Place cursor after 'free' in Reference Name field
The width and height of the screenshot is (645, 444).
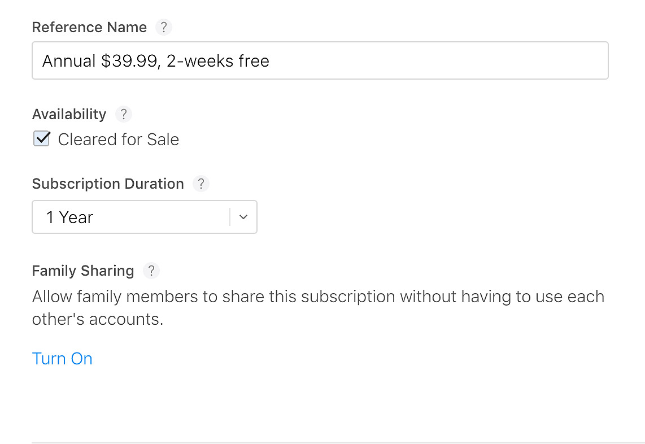tap(271, 61)
